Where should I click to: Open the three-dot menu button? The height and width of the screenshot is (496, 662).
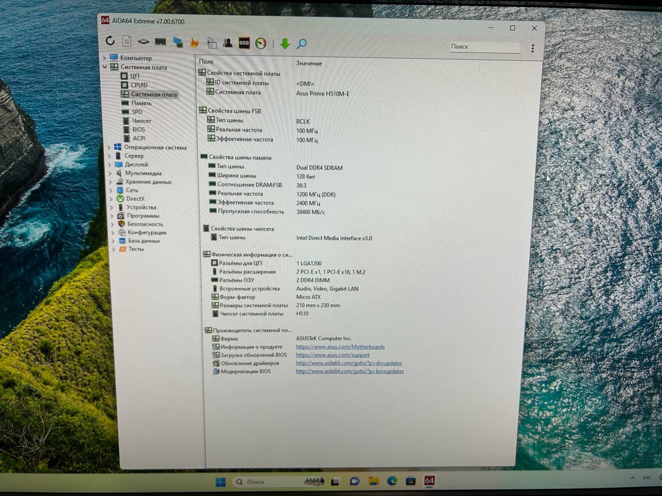pyautogui.click(x=533, y=48)
